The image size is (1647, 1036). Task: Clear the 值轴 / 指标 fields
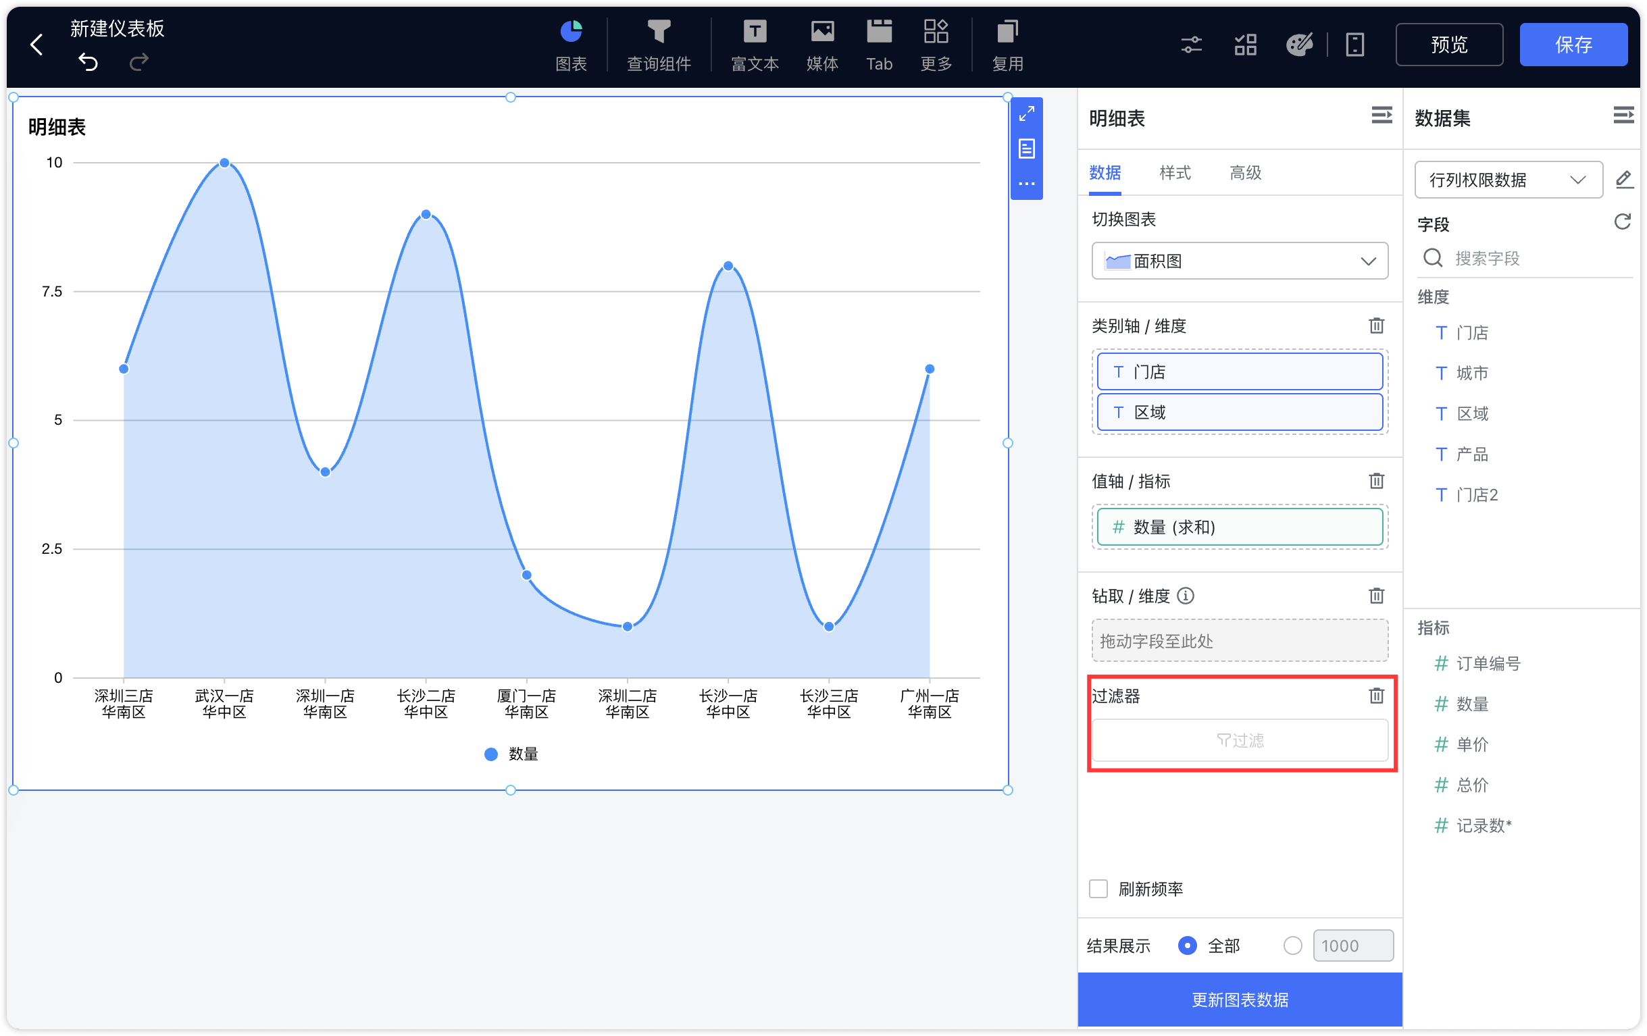point(1376,481)
